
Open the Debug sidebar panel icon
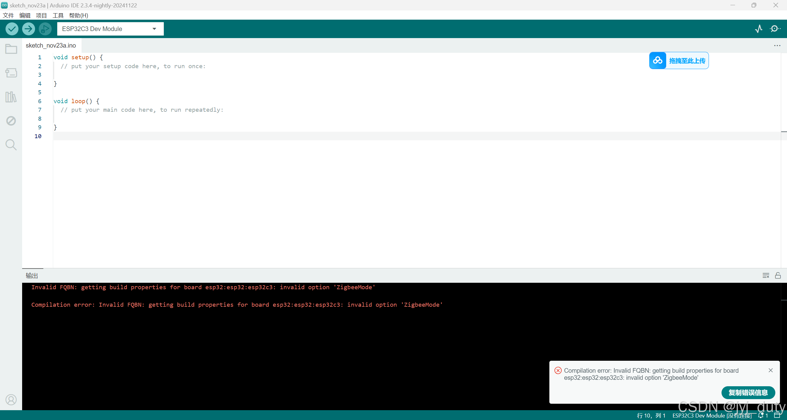point(11,121)
